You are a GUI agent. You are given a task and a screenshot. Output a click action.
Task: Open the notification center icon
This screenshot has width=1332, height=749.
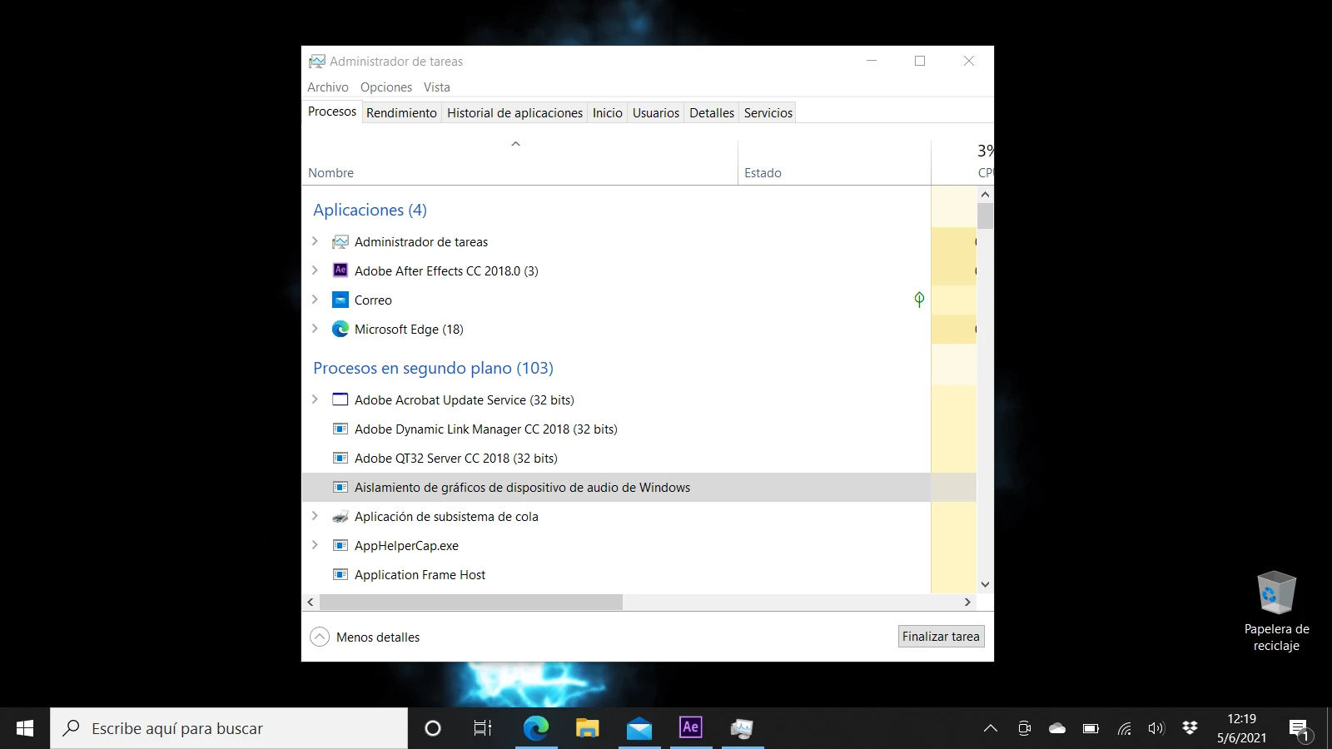1300,730
